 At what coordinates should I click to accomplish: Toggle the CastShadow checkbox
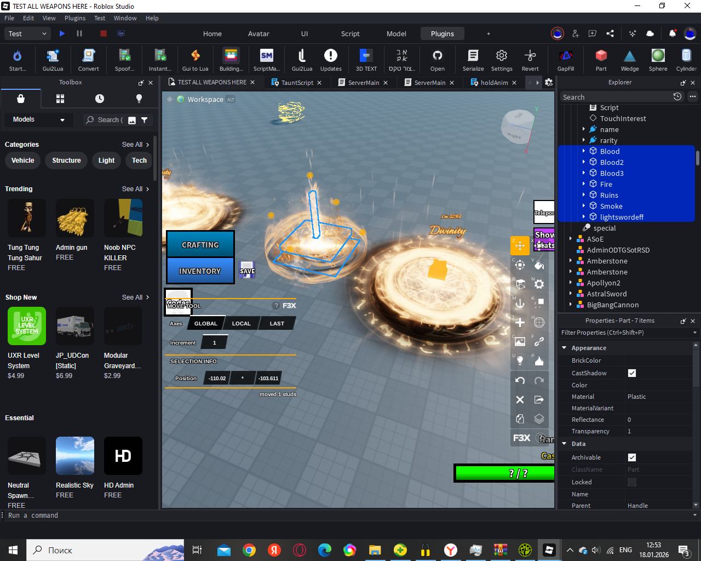(x=632, y=373)
